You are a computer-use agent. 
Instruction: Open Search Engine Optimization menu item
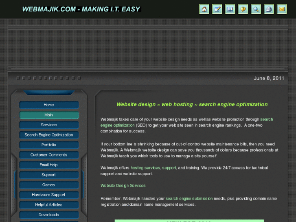(x=49, y=135)
